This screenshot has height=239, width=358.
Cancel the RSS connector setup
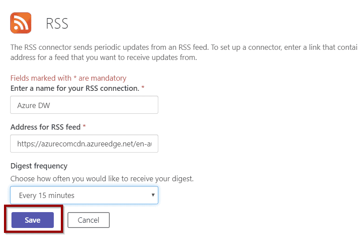click(x=89, y=220)
